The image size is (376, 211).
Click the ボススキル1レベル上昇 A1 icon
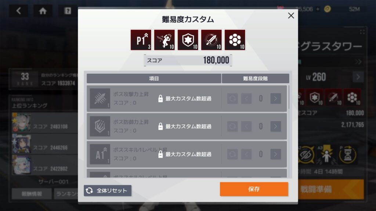tap(100, 154)
